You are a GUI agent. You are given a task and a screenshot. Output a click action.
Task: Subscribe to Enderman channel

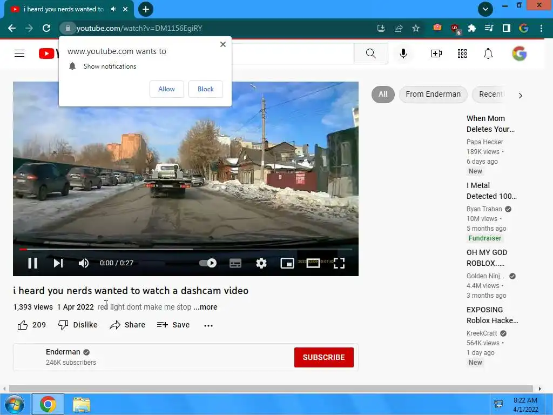(x=324, y=357)
